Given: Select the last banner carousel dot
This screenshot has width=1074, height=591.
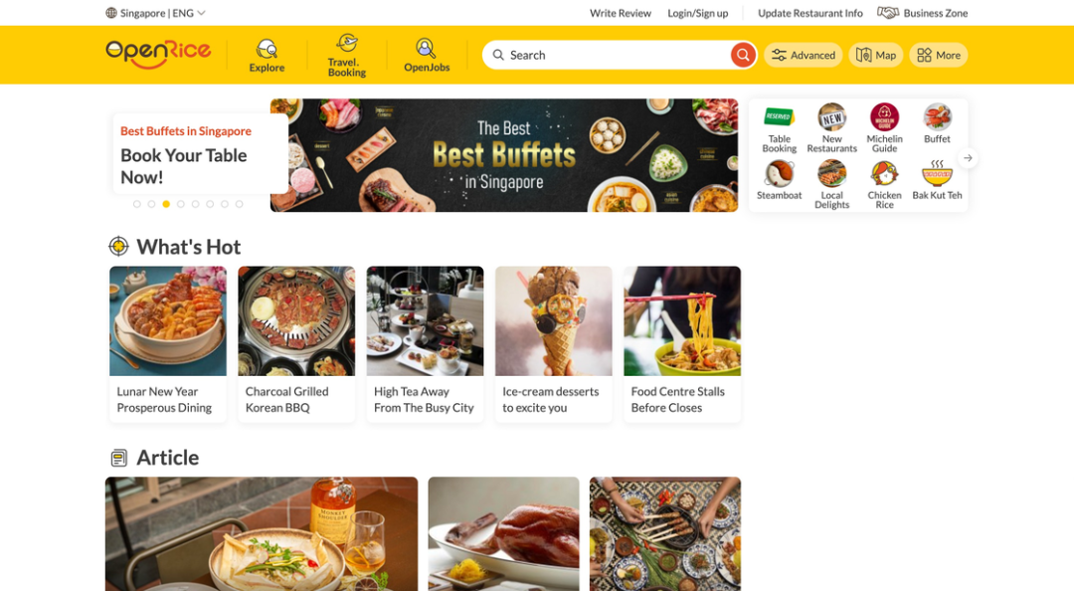Looking at the screenshot, I should tap(239, 204).
